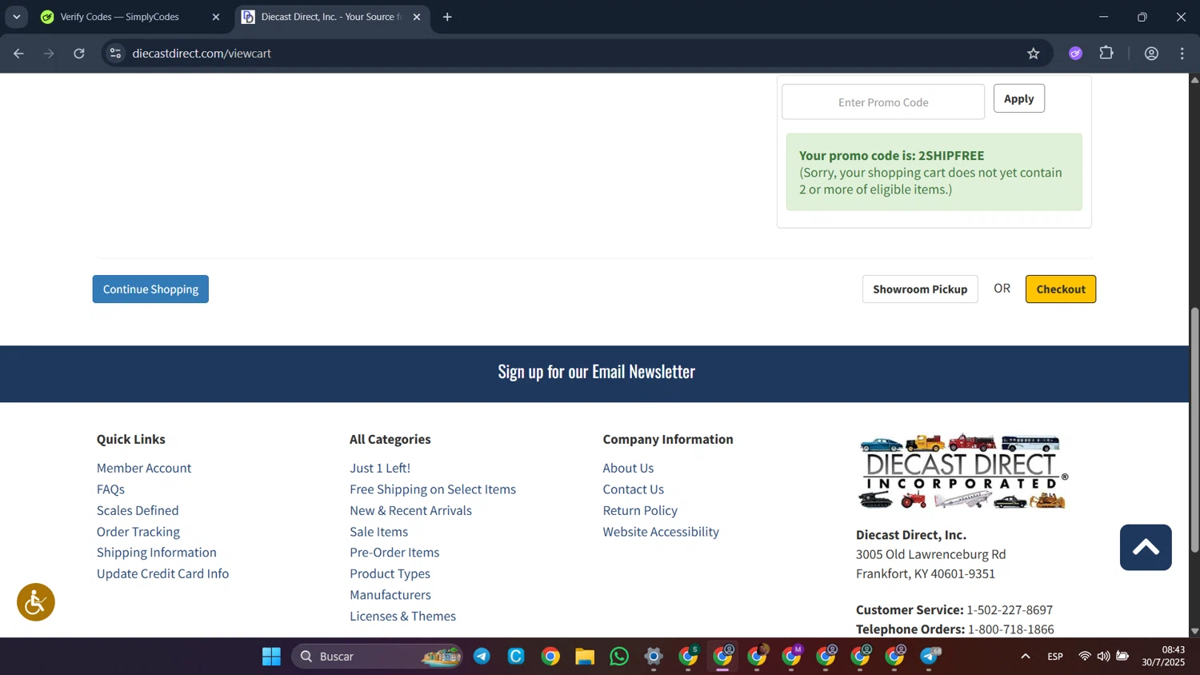Viewport: 1200px width, 675px height.
Task: Open Shipping Information link
Action: pyautogui.click(x=157, y=553)
